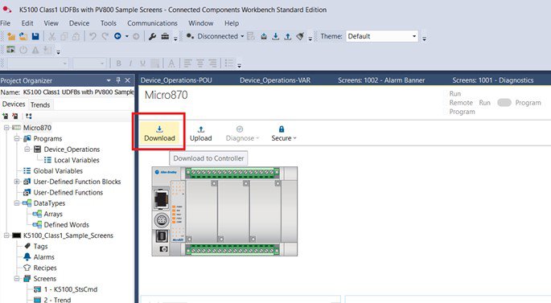
Task: Open the Toolbox briefcase icon
Action: [x=165, y=36]
